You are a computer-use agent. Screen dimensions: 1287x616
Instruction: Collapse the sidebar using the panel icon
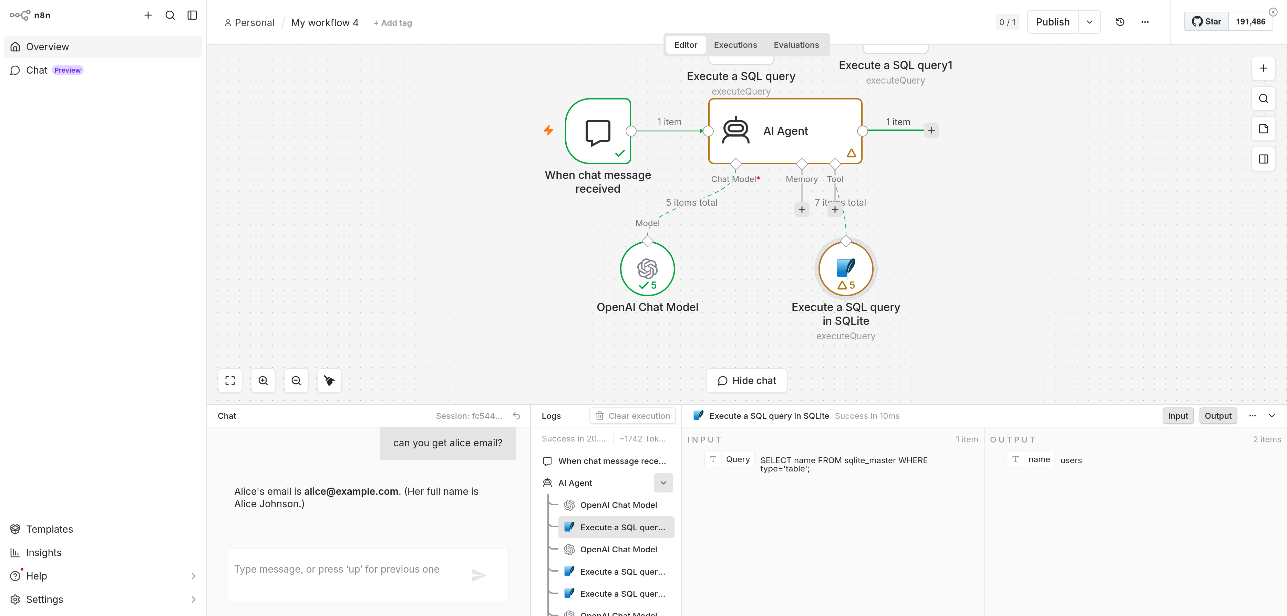pos(192,15)
